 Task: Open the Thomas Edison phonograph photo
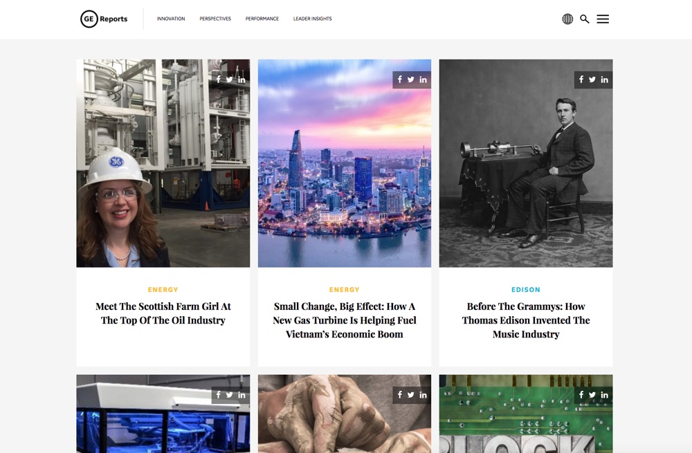[x=526, y=163]
